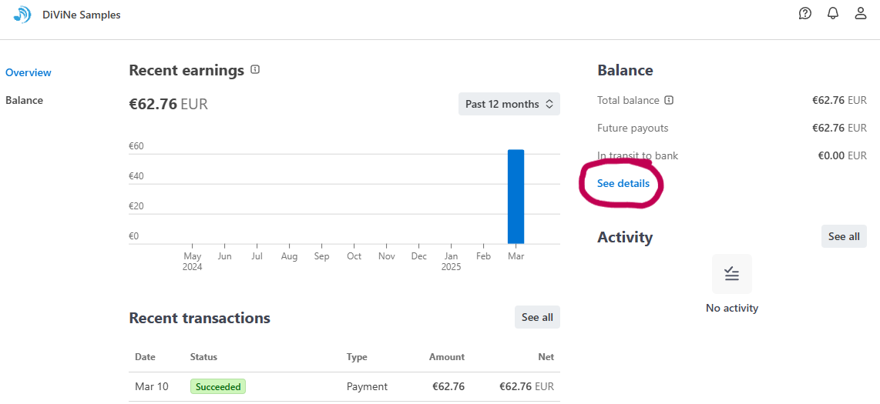Open the See details link
The height and width of the screenshot is (404, 880).
[x=623, y=184]
